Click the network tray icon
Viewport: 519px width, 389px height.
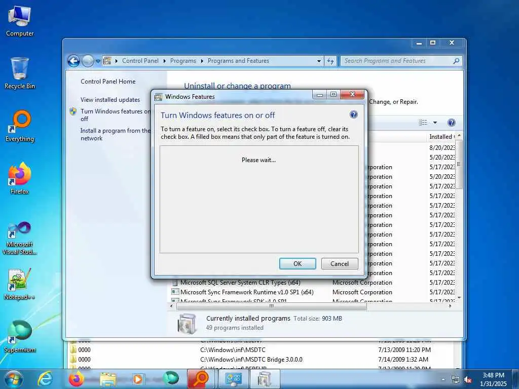(456, 380)
